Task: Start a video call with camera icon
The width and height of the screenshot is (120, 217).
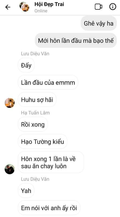Action: pyautogui.click(x=98, y=7)
